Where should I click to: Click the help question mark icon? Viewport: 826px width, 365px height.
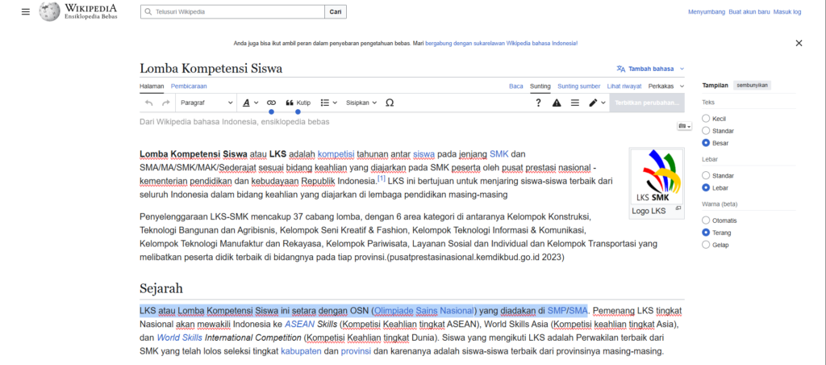tap(538, 103)
